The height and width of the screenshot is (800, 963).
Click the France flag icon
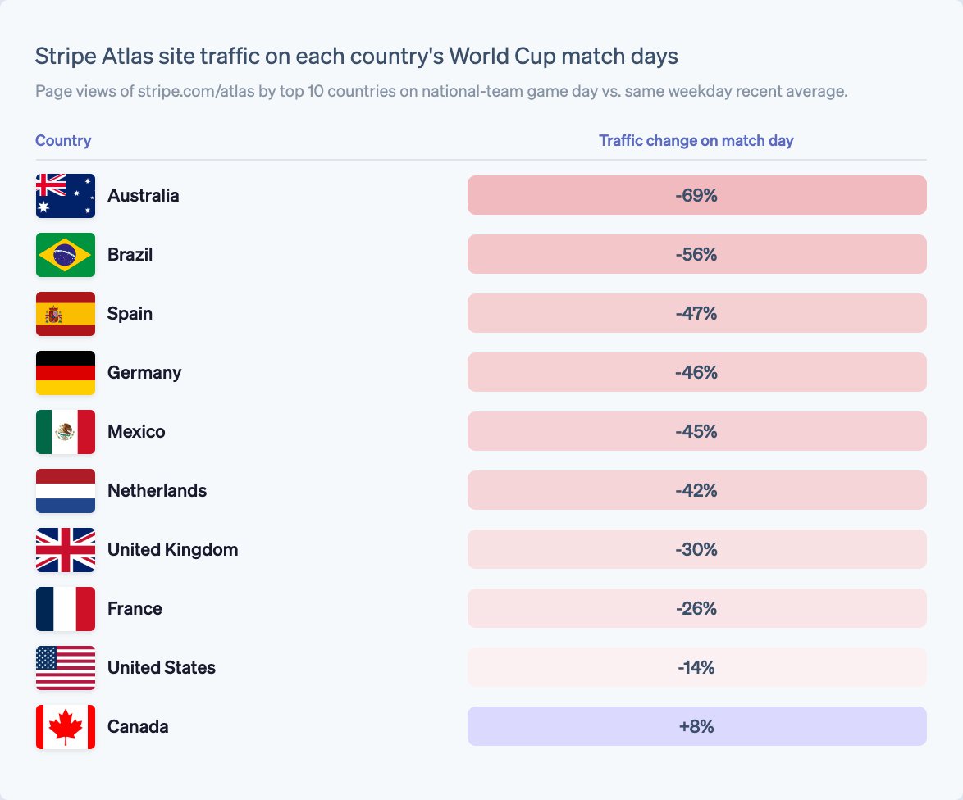[66, 608]
